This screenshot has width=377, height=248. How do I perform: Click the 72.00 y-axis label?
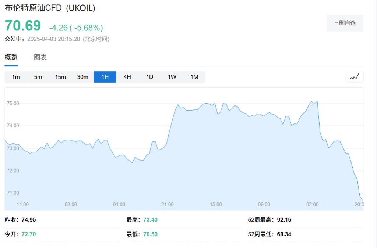click(x=13, y=171)
